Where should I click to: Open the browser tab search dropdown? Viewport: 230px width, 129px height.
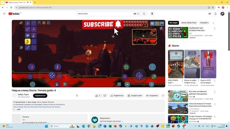[x=2, y=3]
